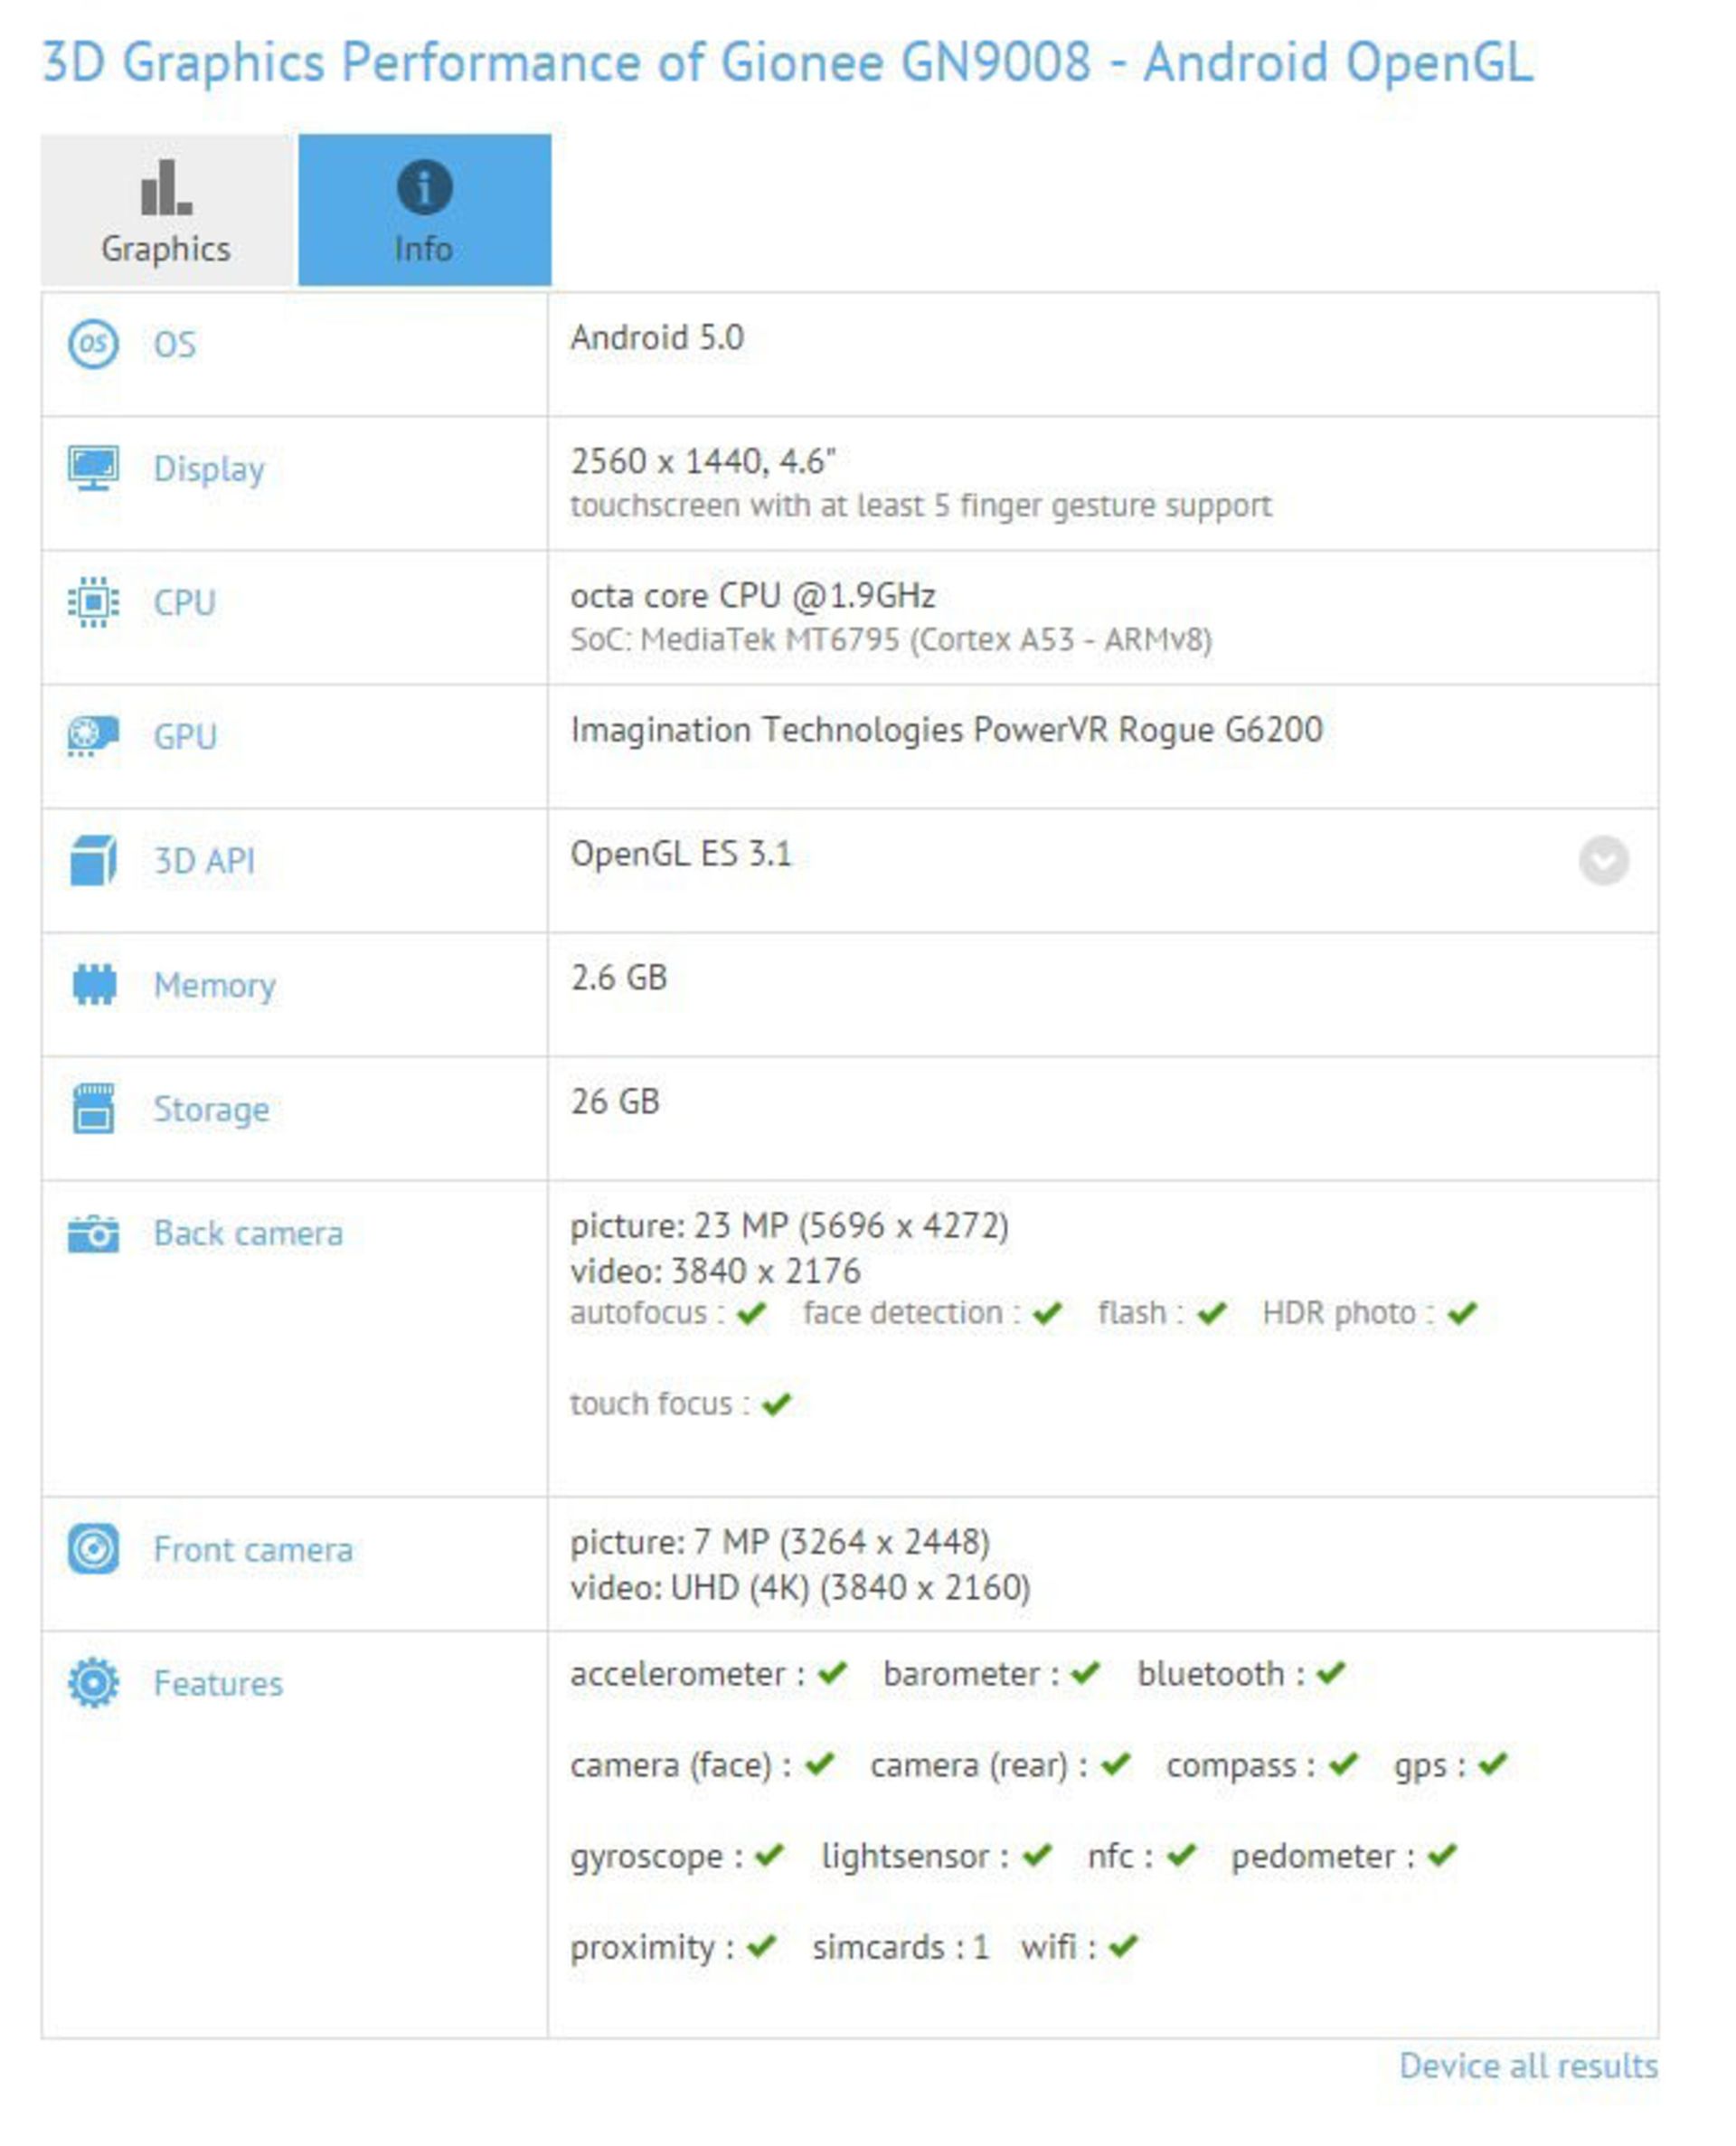Open the Device all results link
This screenshot has height=2146, width=1736.
1529,2064
